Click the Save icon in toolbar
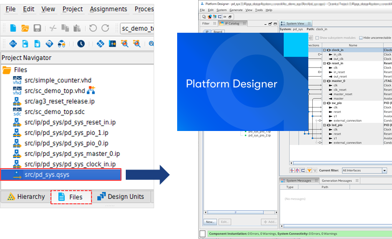 (36, 28)
